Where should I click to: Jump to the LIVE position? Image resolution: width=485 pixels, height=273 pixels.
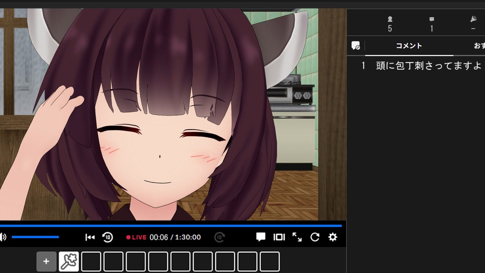[136, 237]
